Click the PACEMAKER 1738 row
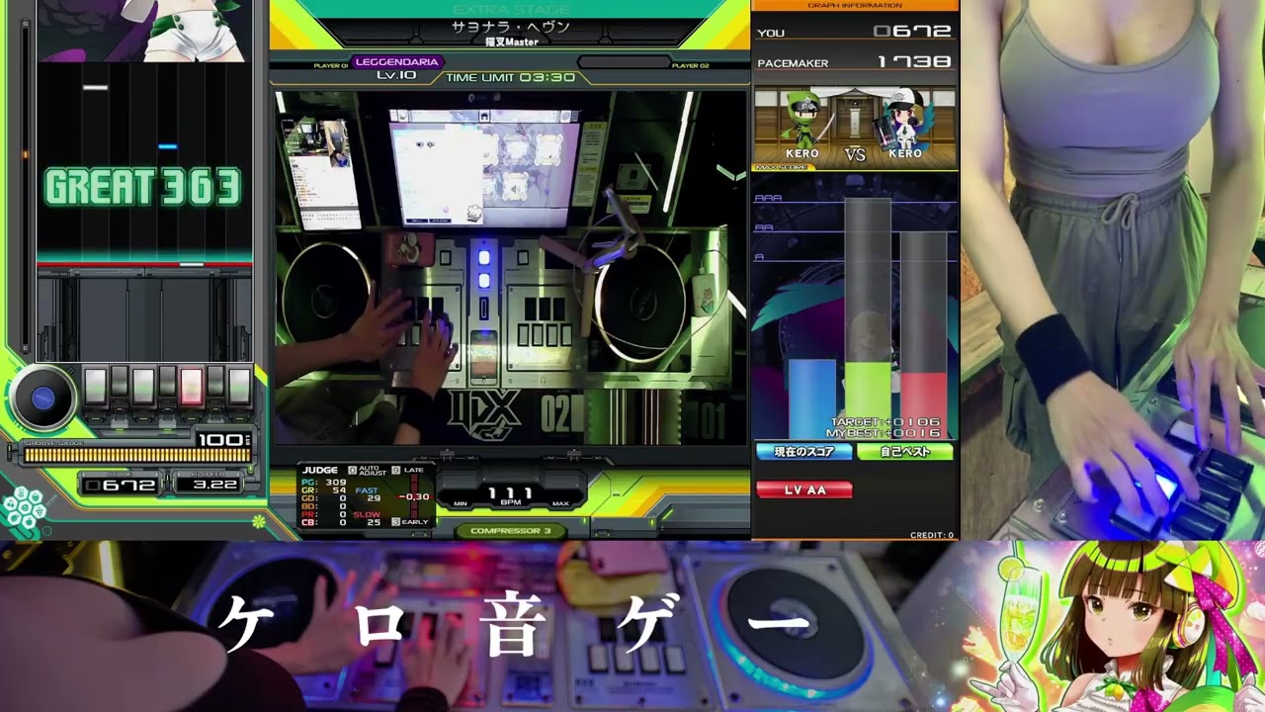1265x712 pixels. click(x=855, y=62)
